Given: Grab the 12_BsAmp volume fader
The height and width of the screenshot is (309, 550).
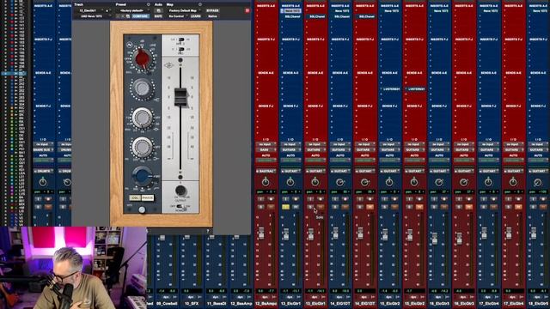Looking at the screenshot, I should [x=261, y=233].
